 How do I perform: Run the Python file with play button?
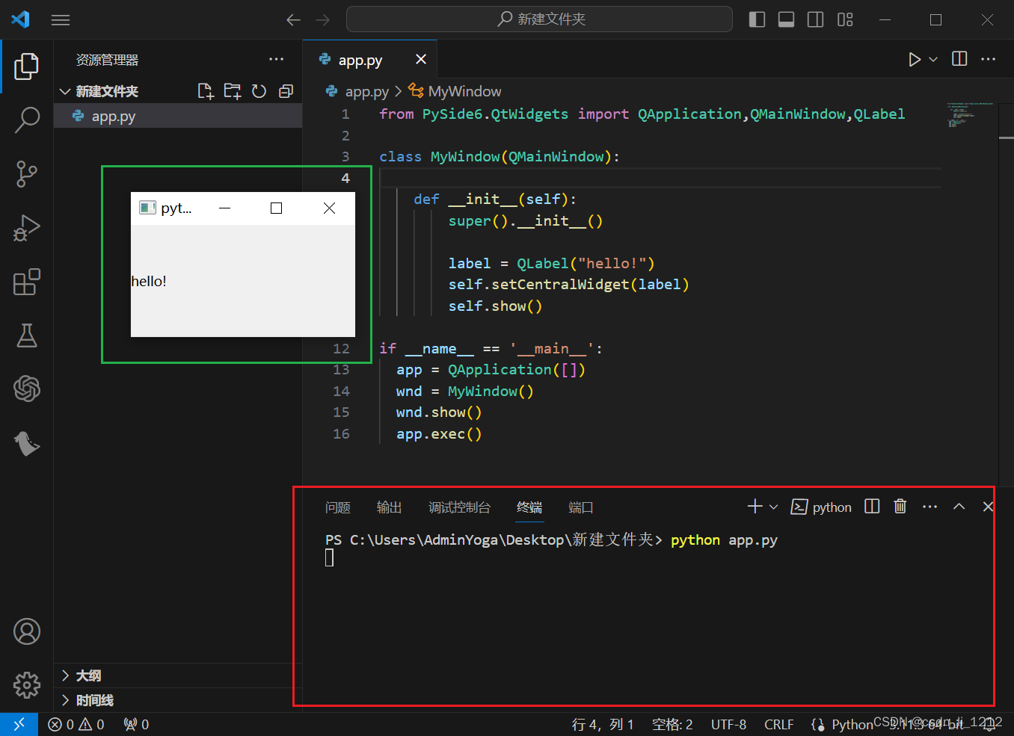click(x=915, y=59)
